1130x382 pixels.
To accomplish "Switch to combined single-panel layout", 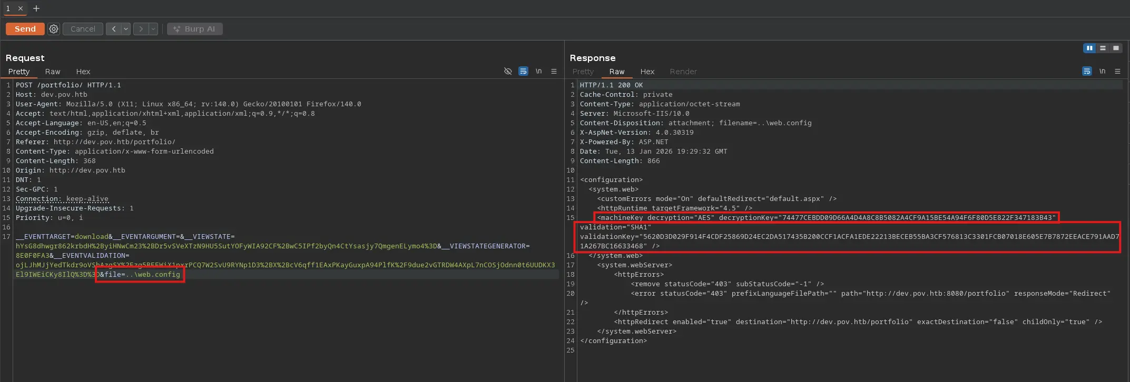I will (x=1116, y=48).
